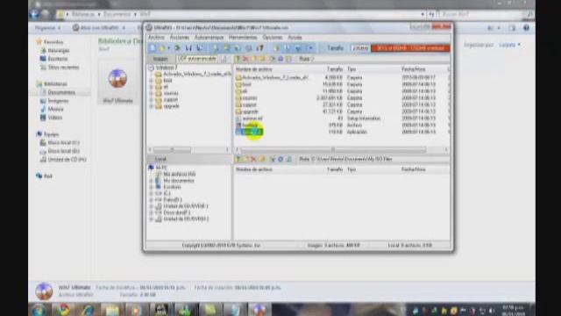561x316 pixels.
Task: Click the green arrow icon after Open
Action: point(177,48)
